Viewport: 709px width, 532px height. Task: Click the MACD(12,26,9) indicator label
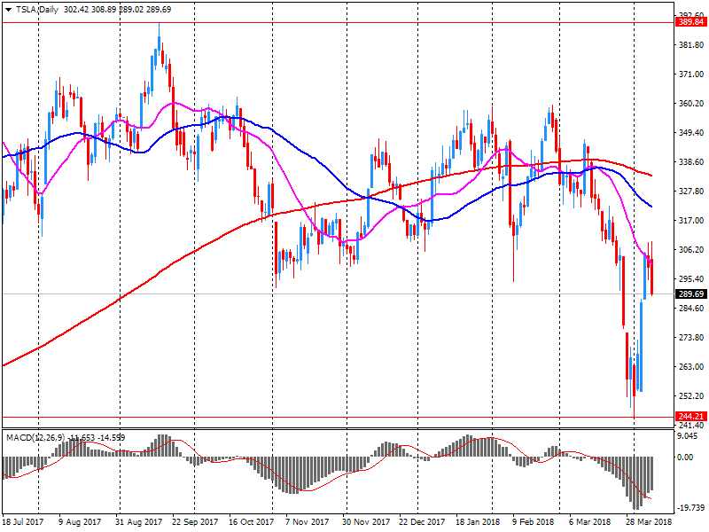[x=35, y=437]
